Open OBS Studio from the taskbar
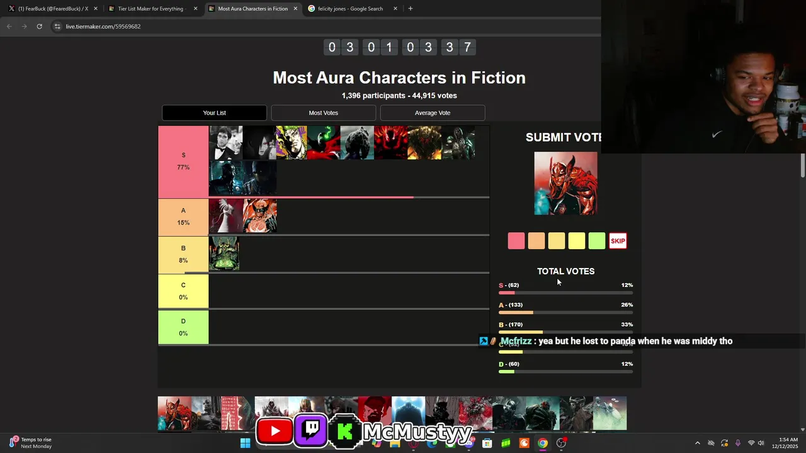Viewport: 806px width, 453px height. coord(561,443)
